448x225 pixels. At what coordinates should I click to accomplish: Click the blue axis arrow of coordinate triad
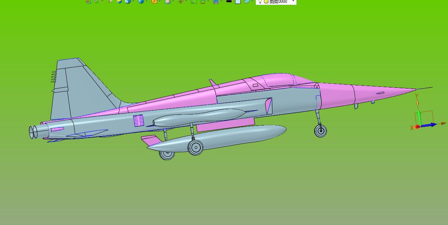pos(429,125)
